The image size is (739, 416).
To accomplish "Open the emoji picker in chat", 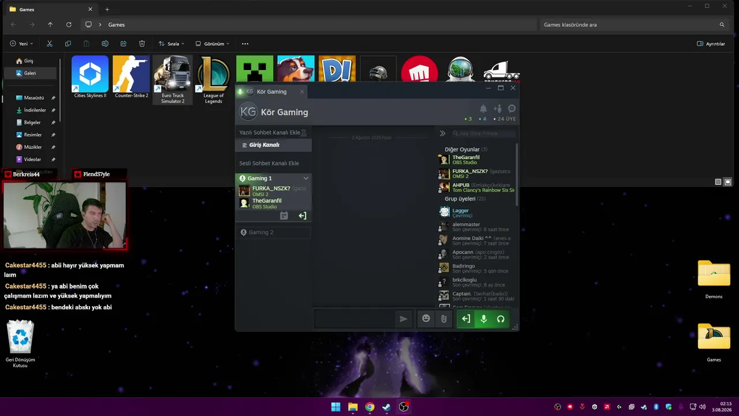I will point(426,318).
